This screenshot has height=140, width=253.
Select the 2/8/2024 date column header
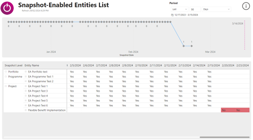pyautogui.click(x=114, y=65)
